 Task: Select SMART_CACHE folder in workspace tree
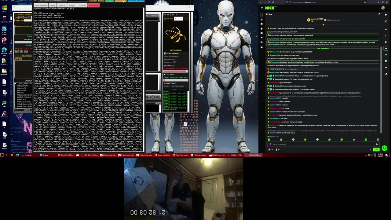[24, 102]
